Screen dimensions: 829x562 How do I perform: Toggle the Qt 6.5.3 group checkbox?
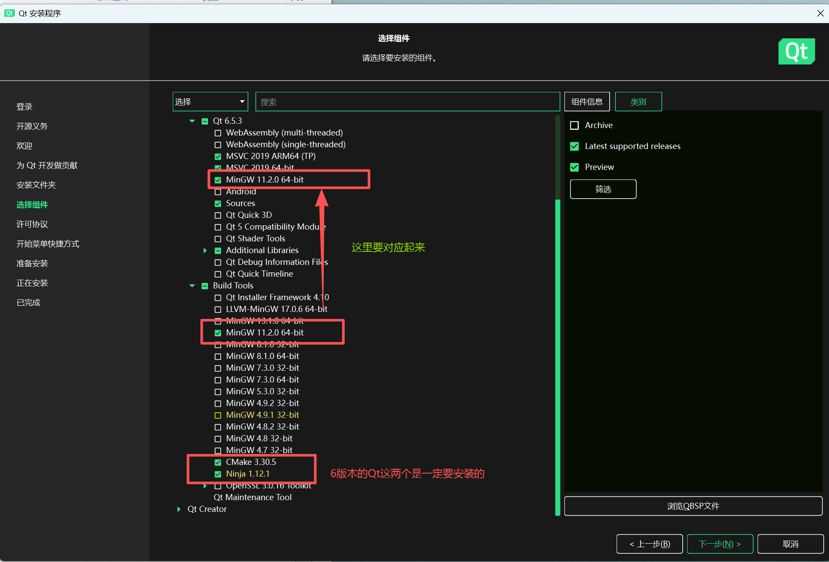(x=205, y=122)
